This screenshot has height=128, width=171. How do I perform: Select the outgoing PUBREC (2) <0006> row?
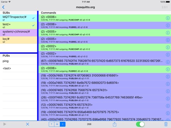[105, 69]
